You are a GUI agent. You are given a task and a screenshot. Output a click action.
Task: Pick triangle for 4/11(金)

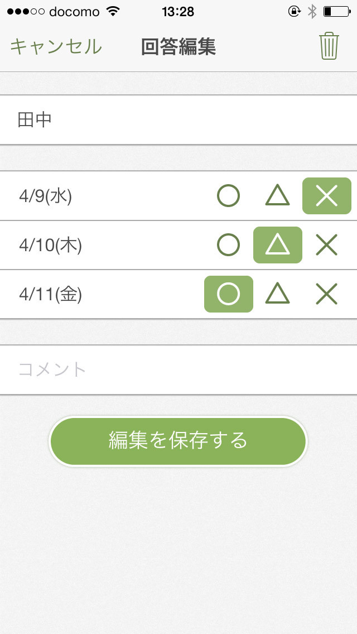click(x=277, y=294)
